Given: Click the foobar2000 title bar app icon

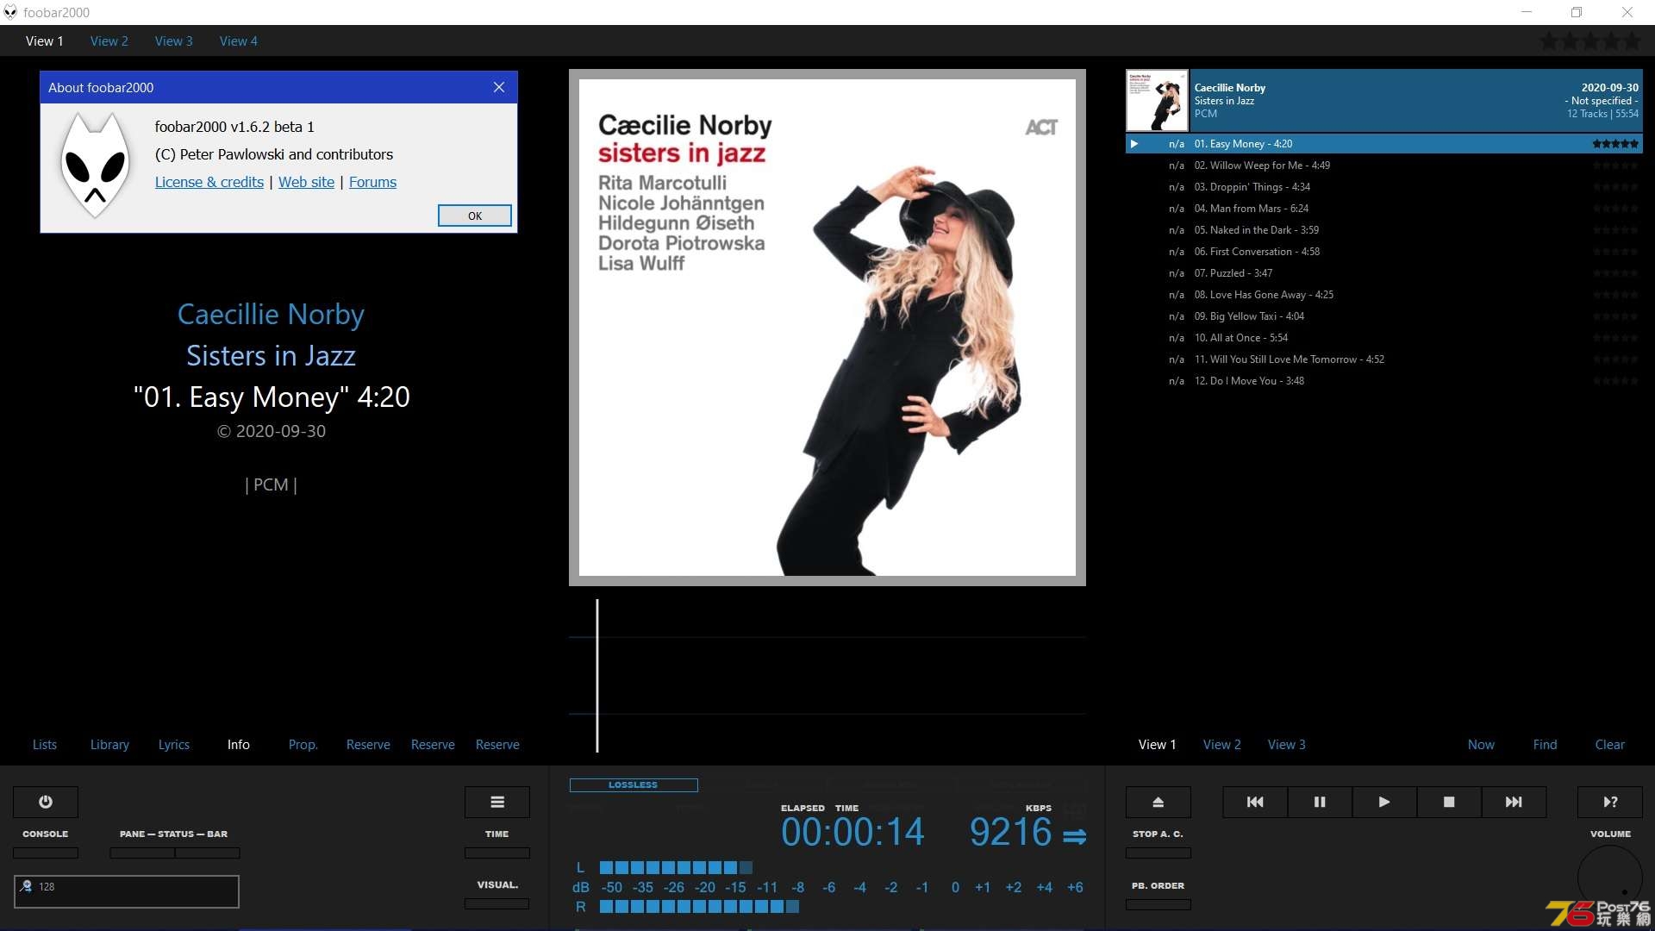Looking at the screenshot, I should [10, 12].
